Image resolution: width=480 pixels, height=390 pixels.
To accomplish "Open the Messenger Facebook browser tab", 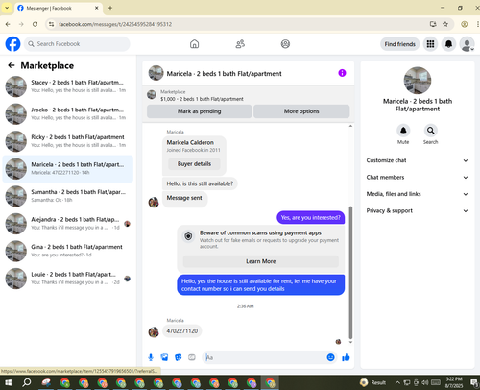I will tap(59, 8).
